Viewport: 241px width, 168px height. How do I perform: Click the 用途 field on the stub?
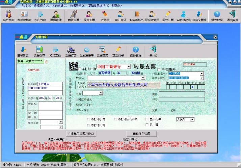click(50, 117)
